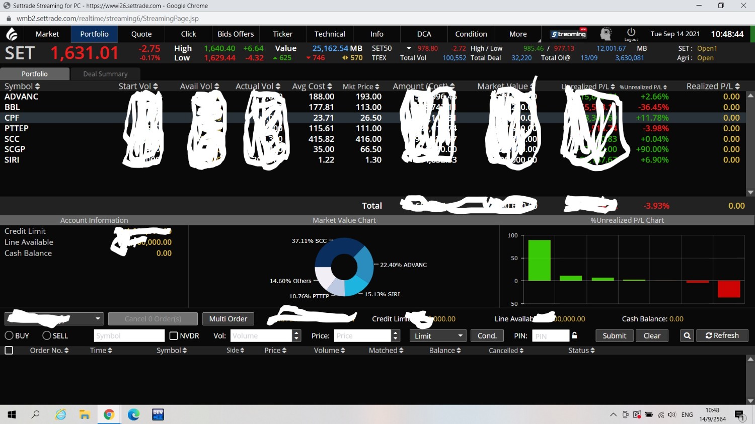Screen dimensions: 755x424
Task: Click the BBL row symbol
Action: pyautogui.click(x=12, y=107)
